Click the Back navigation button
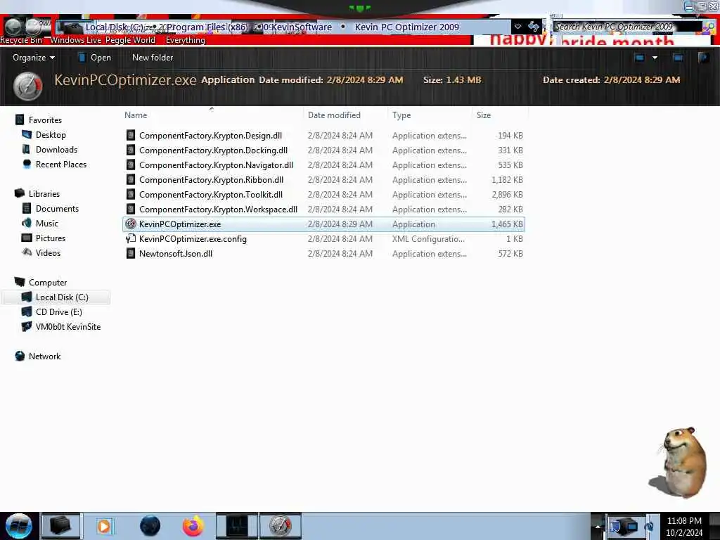Image resolution: width=720 pixels, height=540 pixels. coord(13,26)
